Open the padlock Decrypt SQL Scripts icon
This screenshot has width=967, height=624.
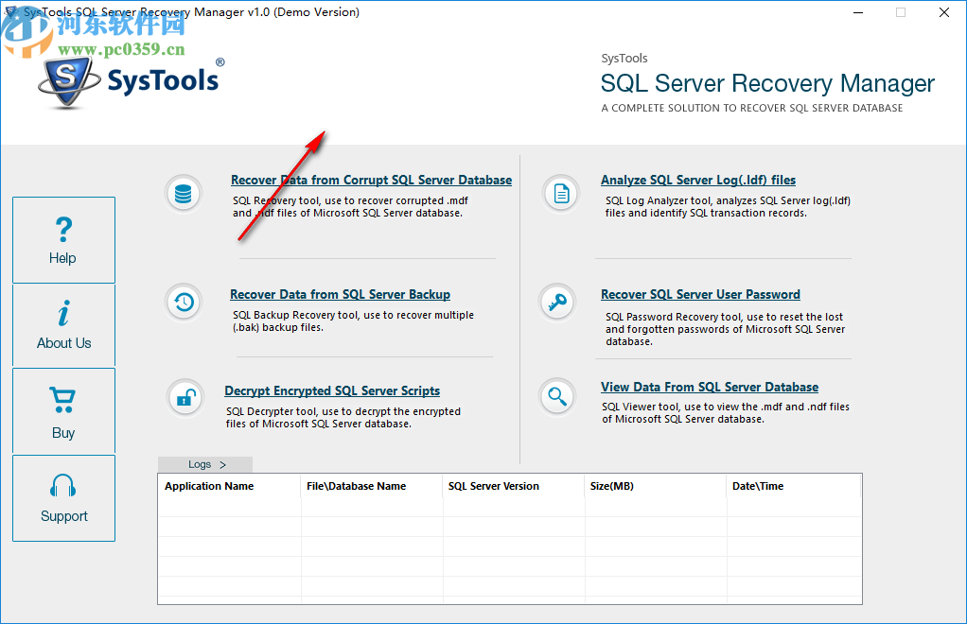[x=185, y=397]
